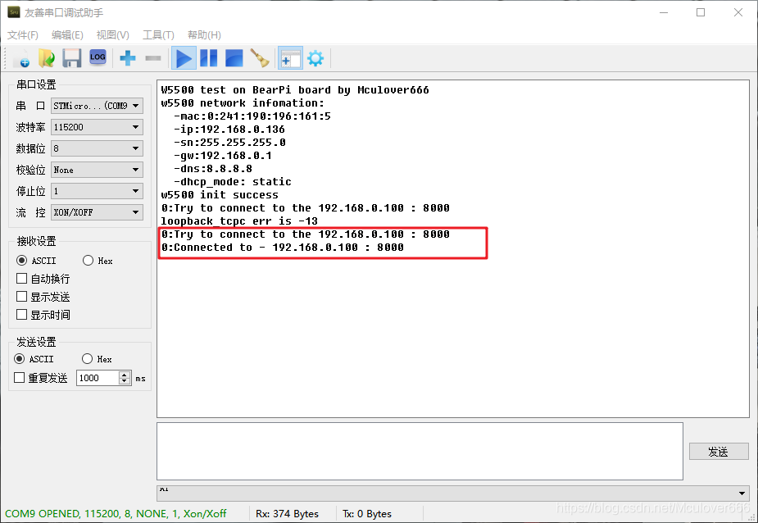Select Hex under send settings
Viewport: 758px width, 523px height.
coord(97,359)
